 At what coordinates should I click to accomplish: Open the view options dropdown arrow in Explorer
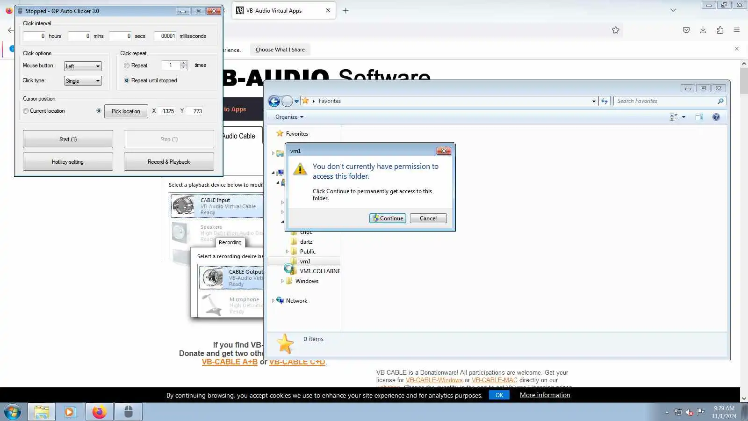tap(683, 117)
